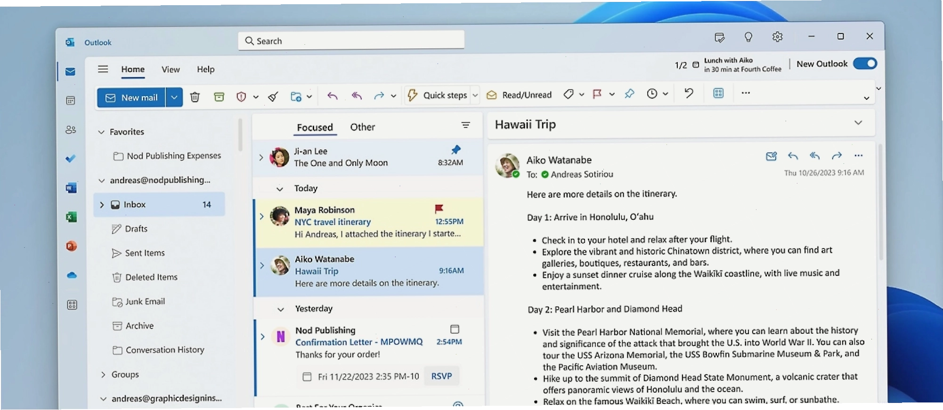Collapse the Favorites folder group
The height and width of the screenshot is (410, 943).
(x=101, y=132)
